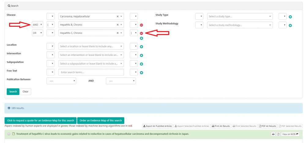Tick the checkbox beside the hepatitis C article
The image size is (306, 143).
pyautogui.click(x=9, y=134)
